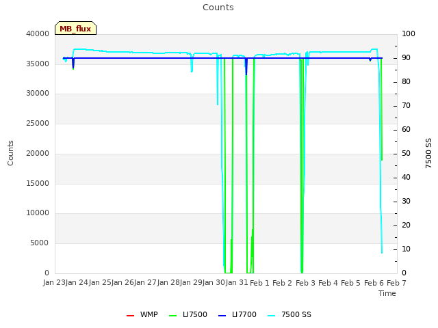Toggle the LI7500 legend entry
438x328 pixels.
pos(188,314)
